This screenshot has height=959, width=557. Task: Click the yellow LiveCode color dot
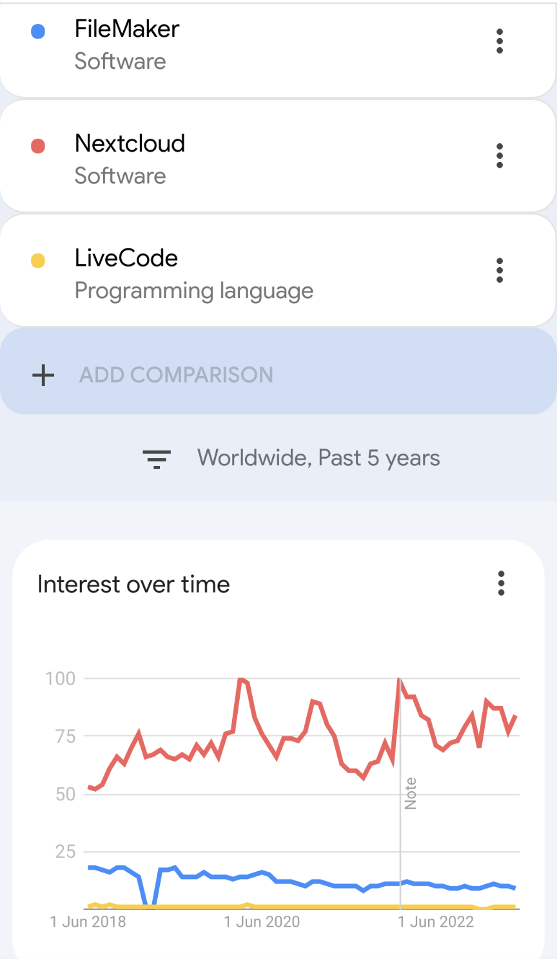(x=38, y=261)
